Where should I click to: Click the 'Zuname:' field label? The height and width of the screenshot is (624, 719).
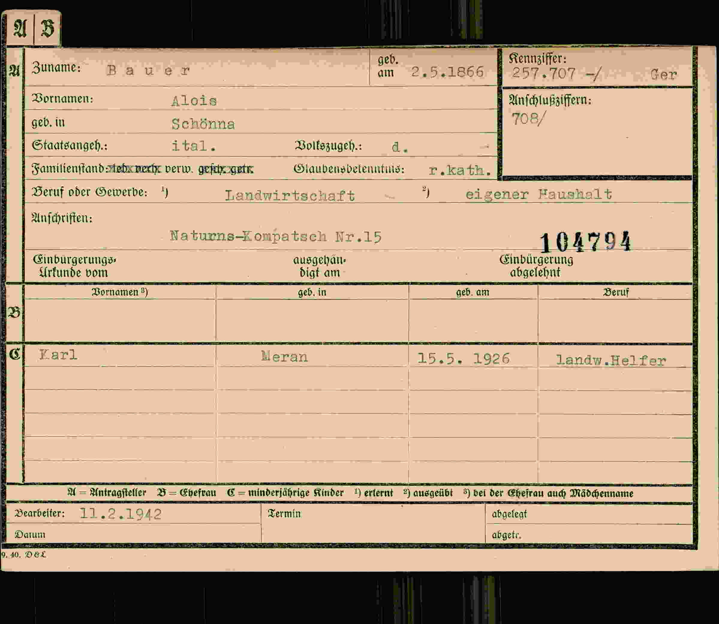point(56,67)
